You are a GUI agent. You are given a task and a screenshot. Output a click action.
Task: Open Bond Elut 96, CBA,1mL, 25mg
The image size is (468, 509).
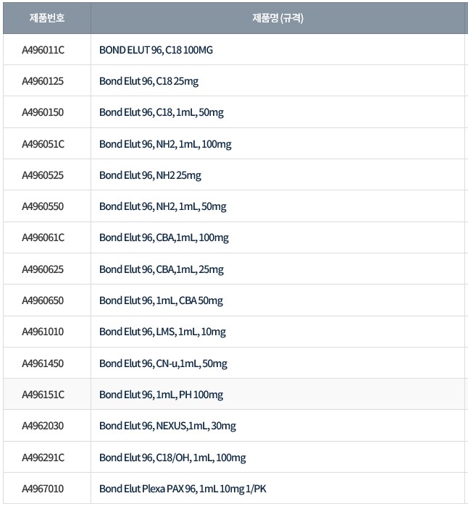pos(162,269)
